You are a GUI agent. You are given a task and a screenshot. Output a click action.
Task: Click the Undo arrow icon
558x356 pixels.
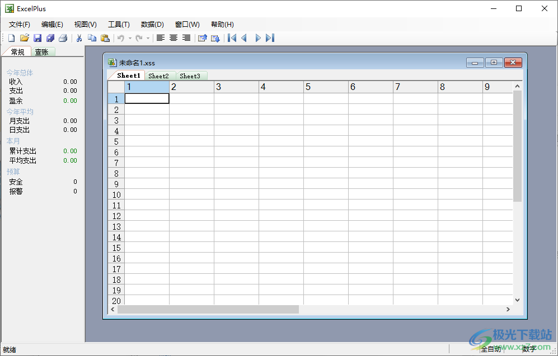(x=121, y=38)
